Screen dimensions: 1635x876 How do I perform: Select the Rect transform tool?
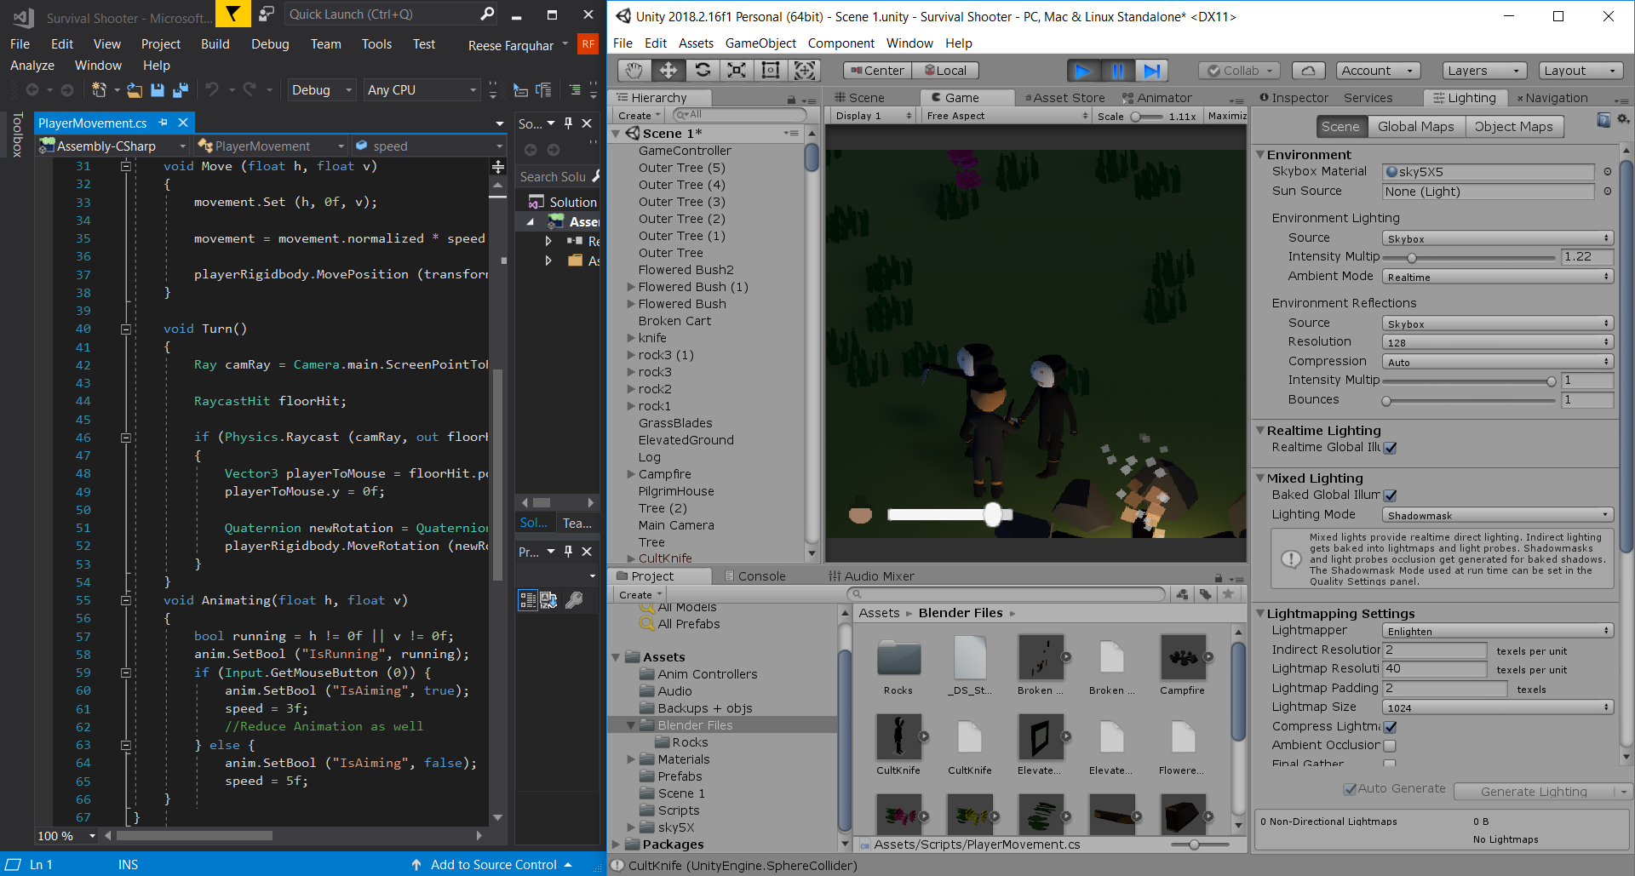coord(771,71)
